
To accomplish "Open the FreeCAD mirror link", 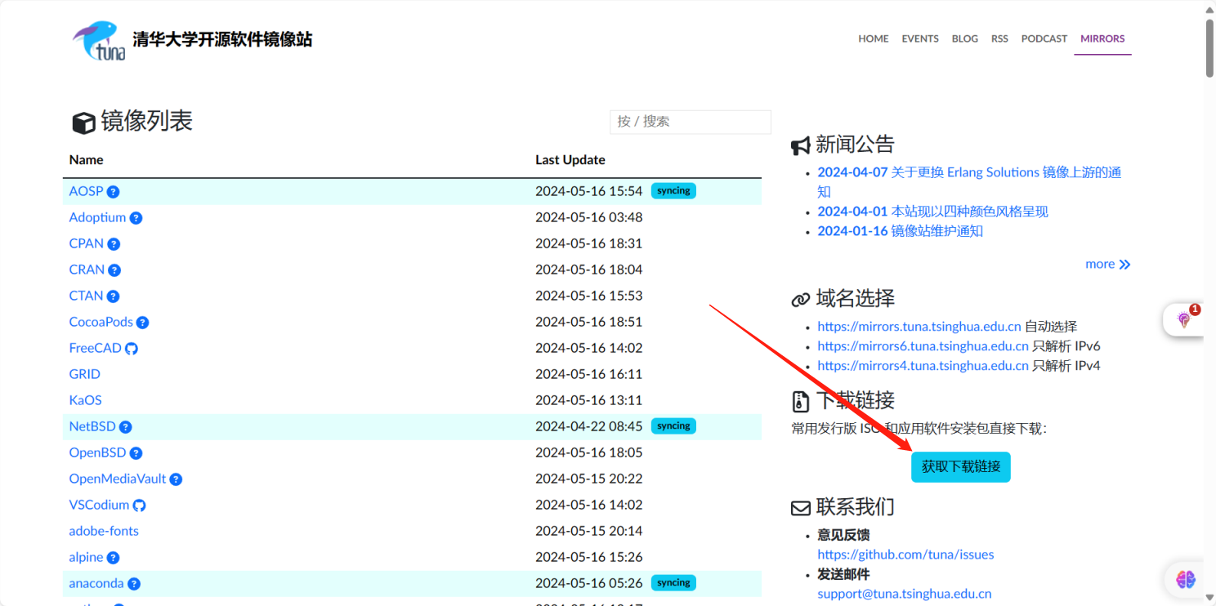I will click(95, 348).
